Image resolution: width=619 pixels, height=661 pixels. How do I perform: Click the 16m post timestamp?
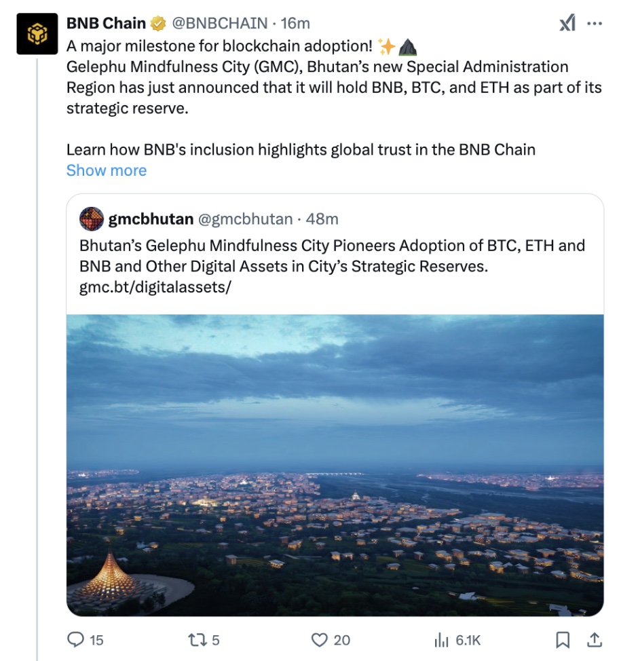point(295,24)
